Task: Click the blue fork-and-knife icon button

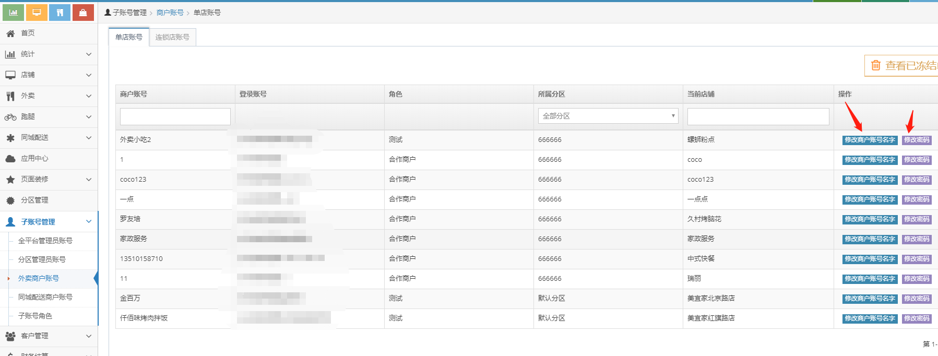Action: coord(60,13)
